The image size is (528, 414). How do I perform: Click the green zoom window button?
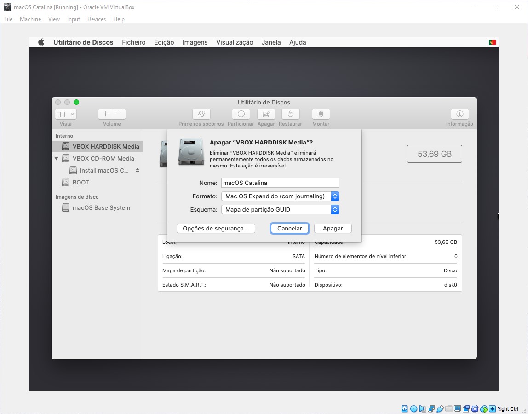[x=76, y=102]
